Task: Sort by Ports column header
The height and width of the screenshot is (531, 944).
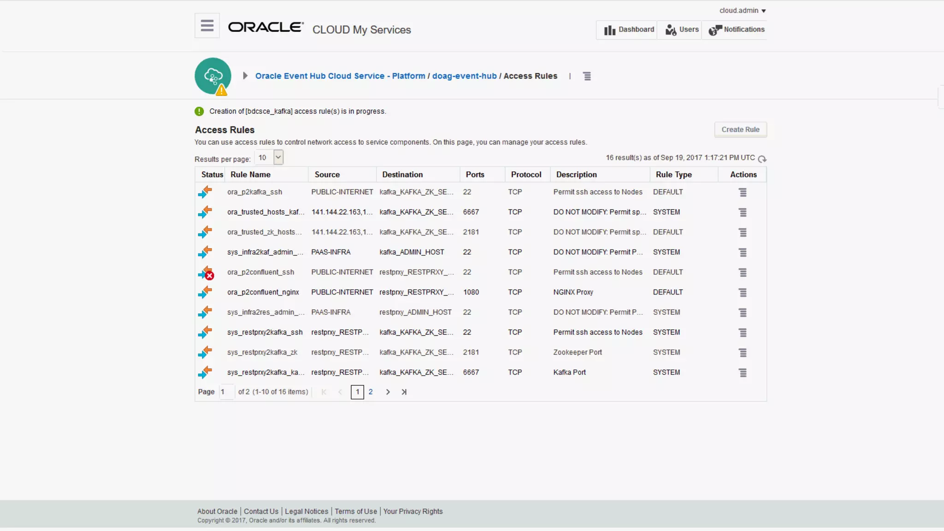Action: 475,174
